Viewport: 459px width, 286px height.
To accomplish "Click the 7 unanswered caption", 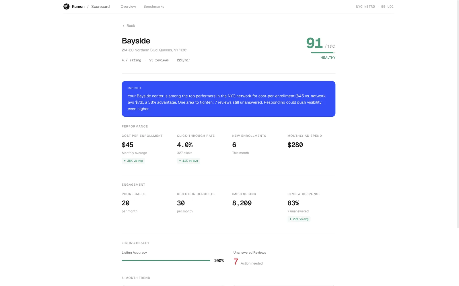I will click(298, 211).
